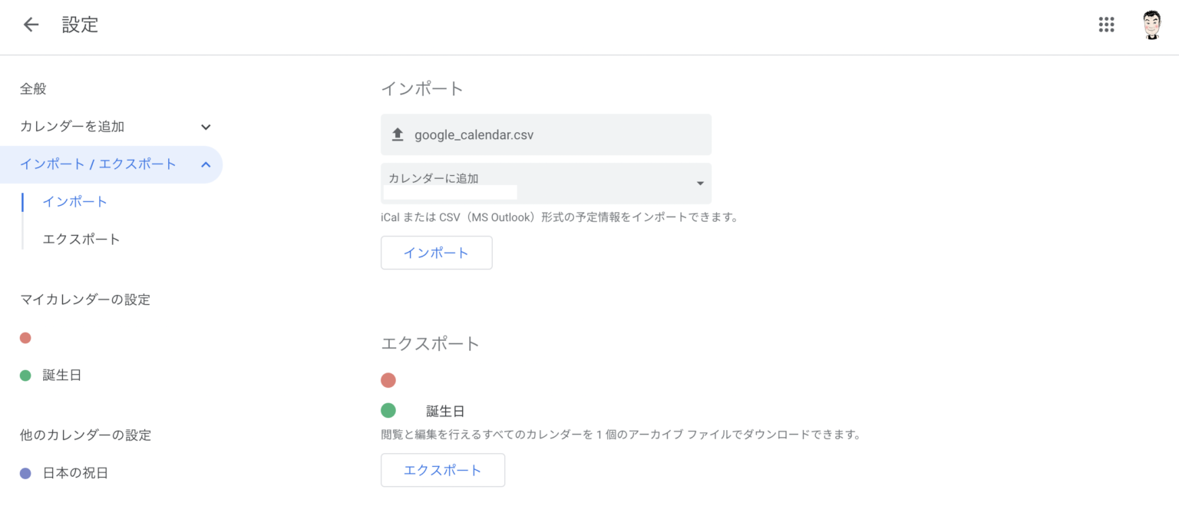Go back using the arrow icon
The width and height of the screenshot is (1179, 513).
point(31,25)
